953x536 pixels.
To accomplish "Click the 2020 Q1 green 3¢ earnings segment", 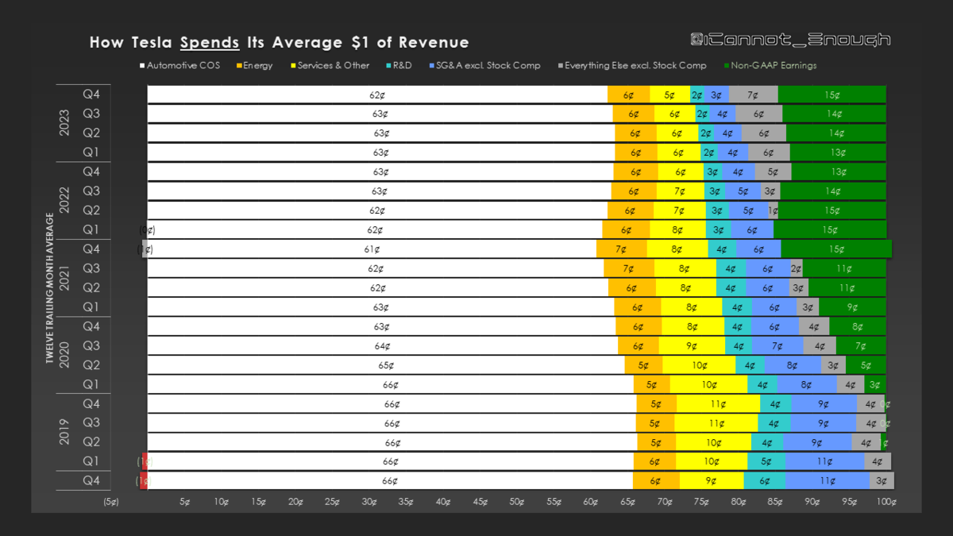I will click(874, 384).
